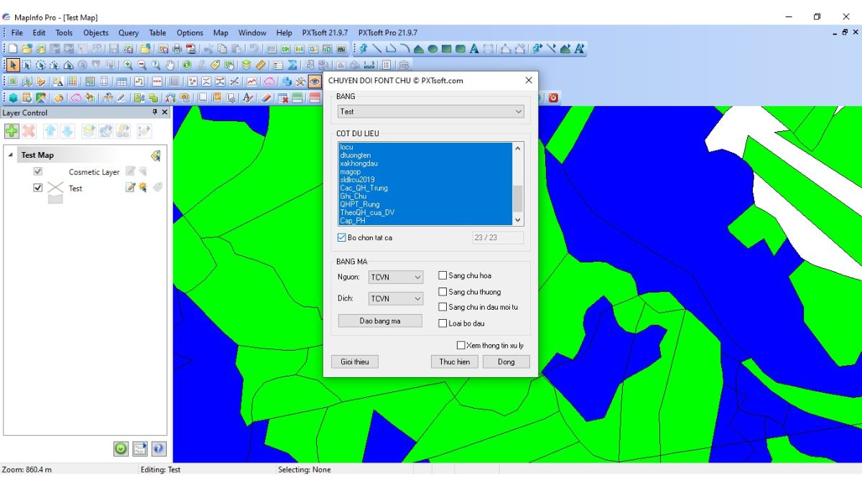Click the green plus Add Layers icon
This screenshot has height=484, width=862.
(x=11, y=131)
